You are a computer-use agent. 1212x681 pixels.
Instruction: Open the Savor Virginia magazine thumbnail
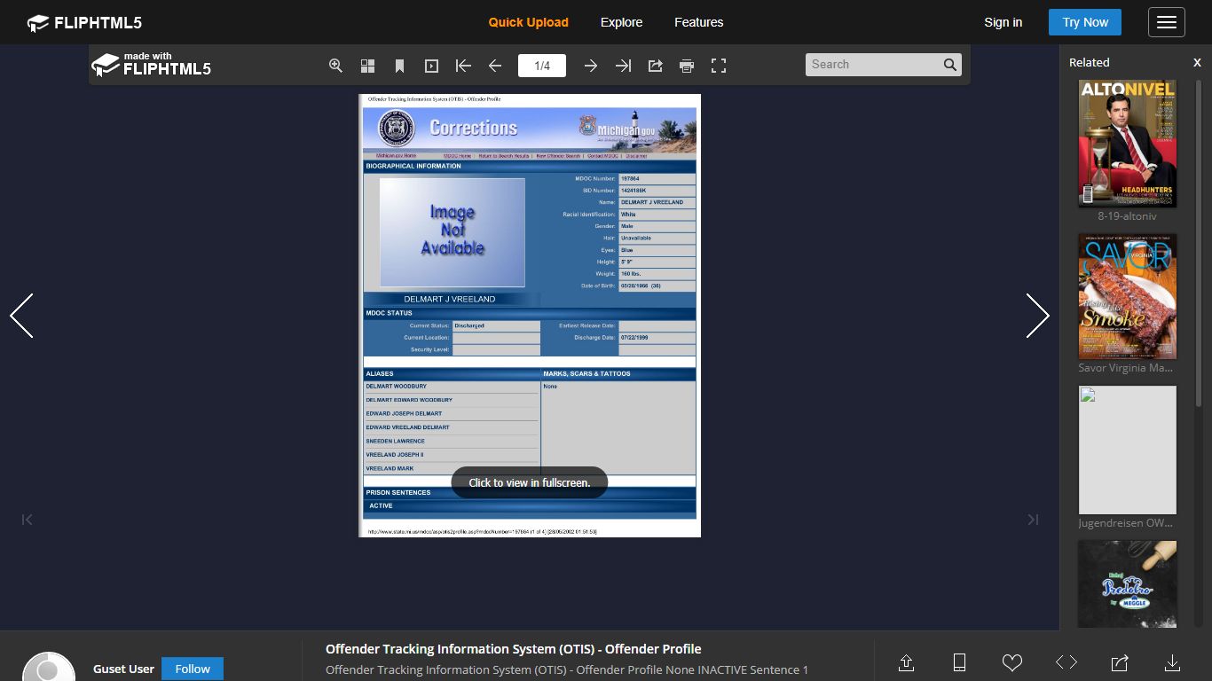[1127, 297]
